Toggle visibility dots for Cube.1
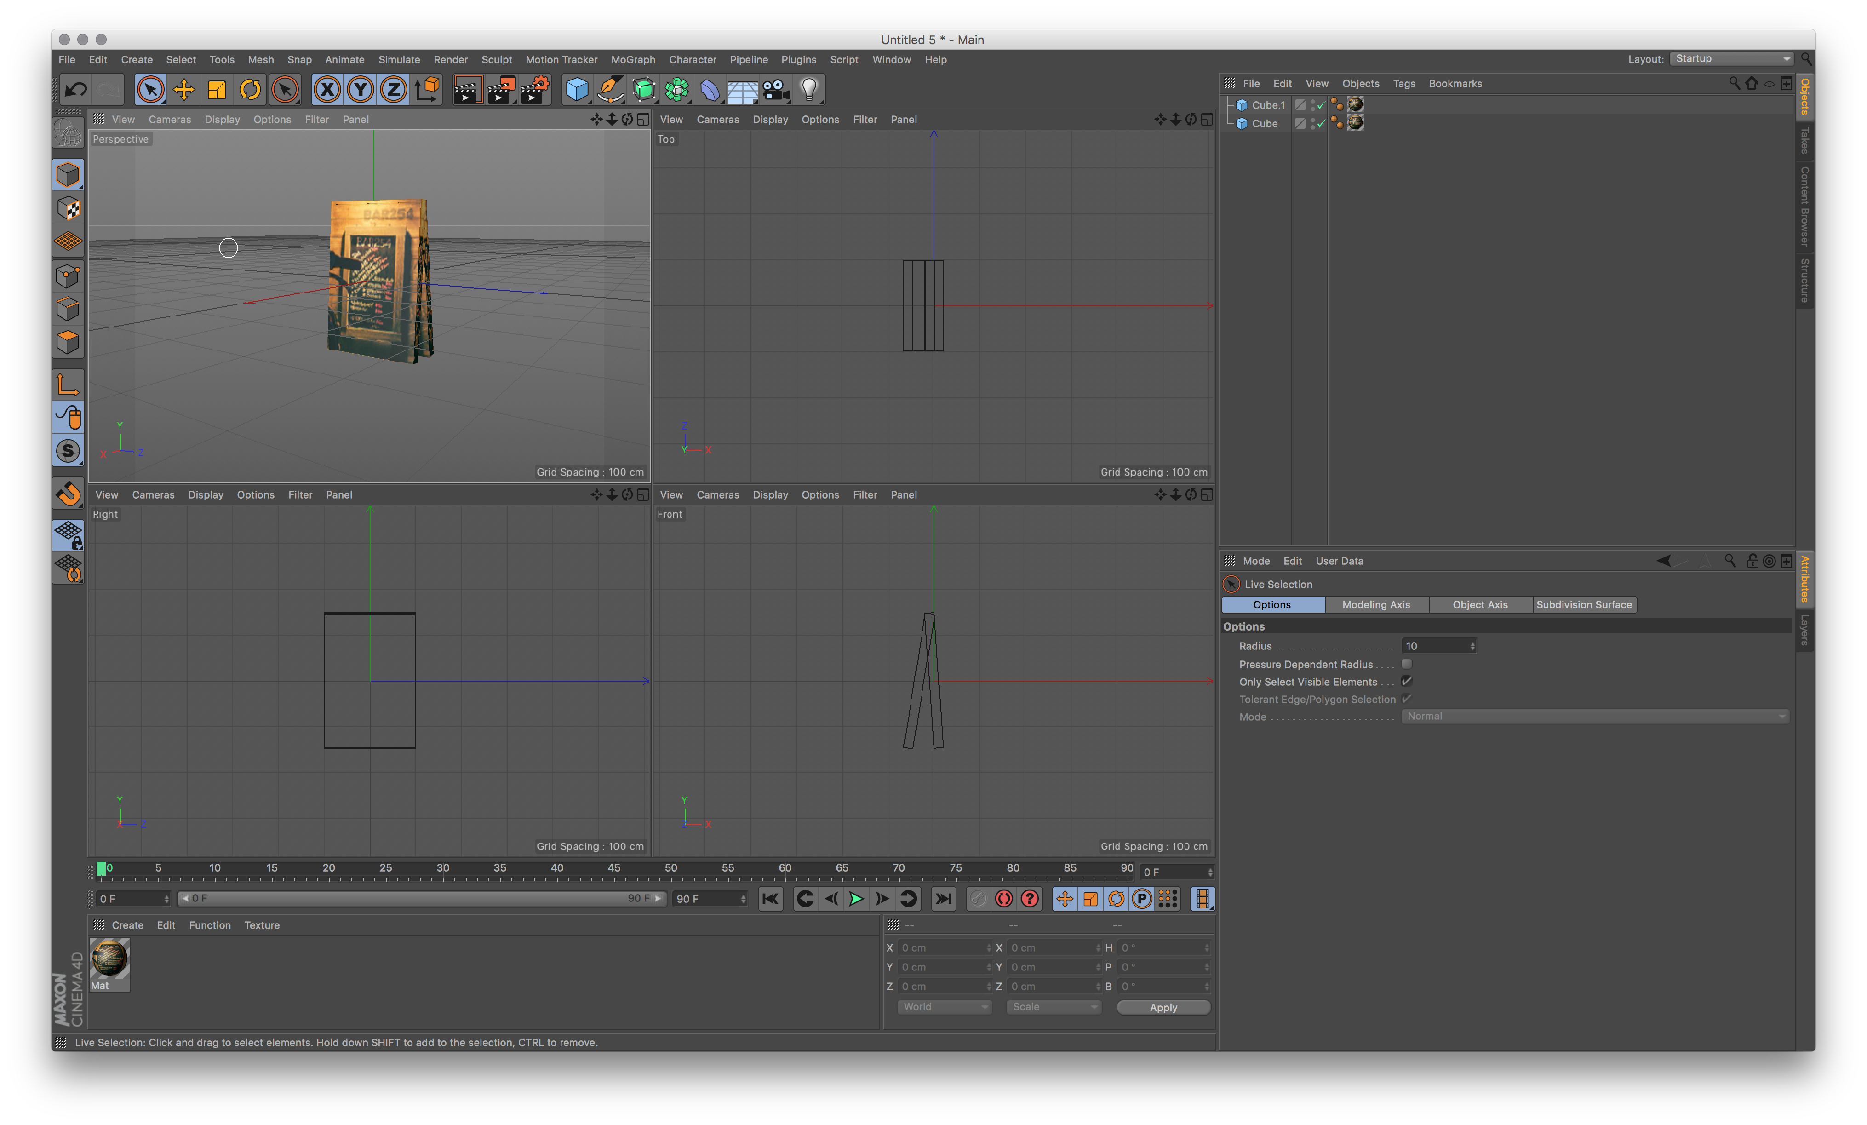This screenshot has width=1867, height=1125. tap(1312, 104)
